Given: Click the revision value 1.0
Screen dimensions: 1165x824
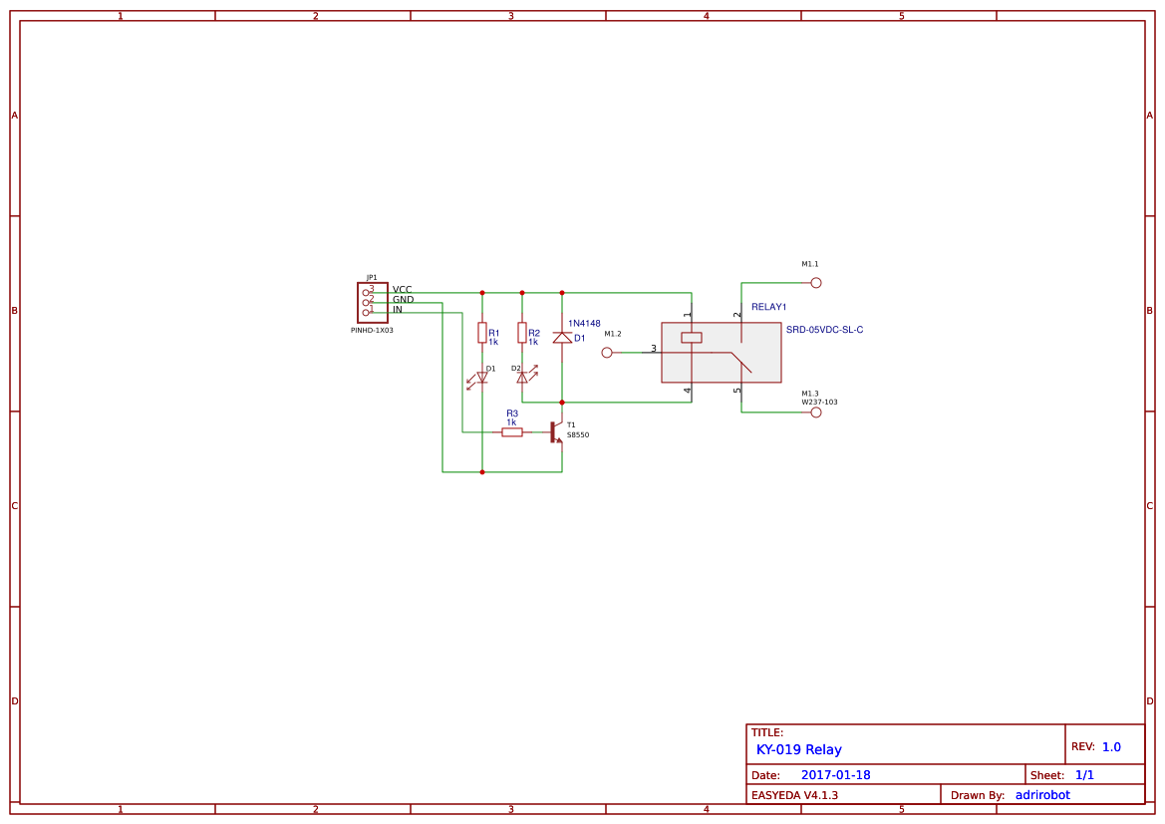Looking at the screenshot, I should (x=1111, y=747).
